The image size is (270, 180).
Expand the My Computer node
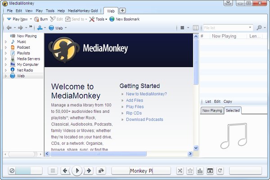[x=6, y=65]
